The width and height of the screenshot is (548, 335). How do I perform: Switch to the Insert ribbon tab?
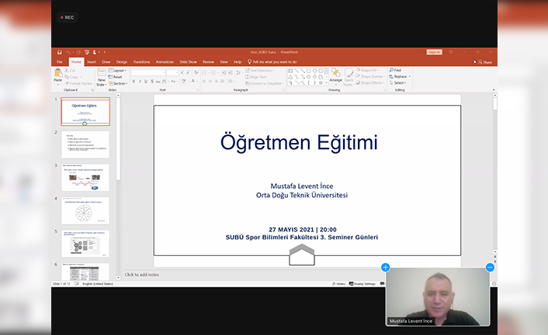click(92, 61)
